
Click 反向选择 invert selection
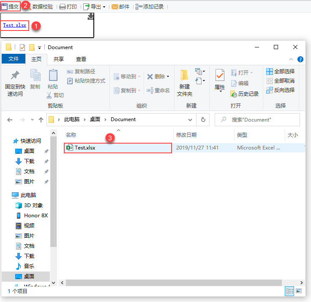pyautogui.click(x=280, y=90)
